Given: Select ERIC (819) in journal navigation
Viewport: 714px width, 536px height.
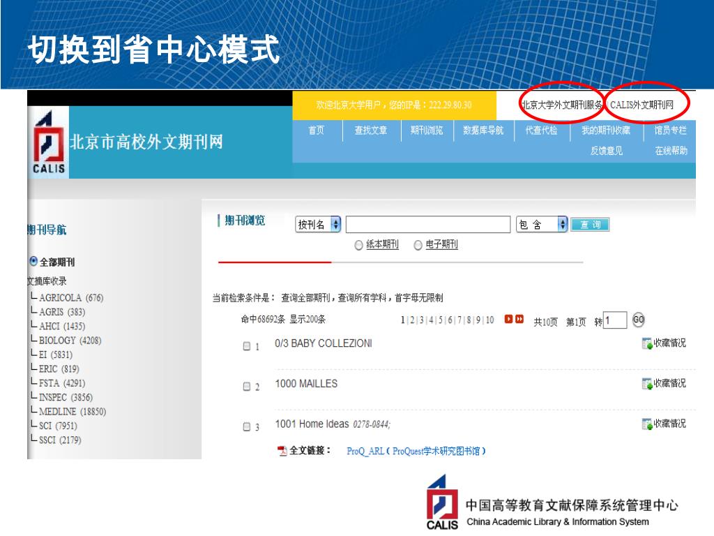Looking at the screenshot, I should click(59, 368).
